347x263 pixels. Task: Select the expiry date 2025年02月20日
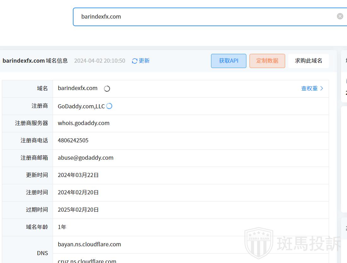pyautogui.click(x=78, y=210)
